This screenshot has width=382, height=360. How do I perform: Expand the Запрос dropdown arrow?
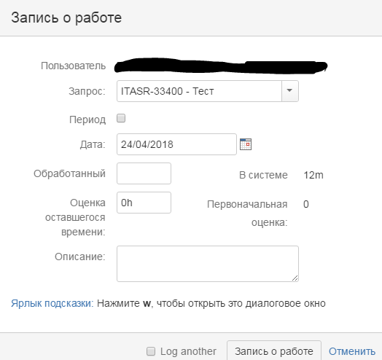[289, 91]
